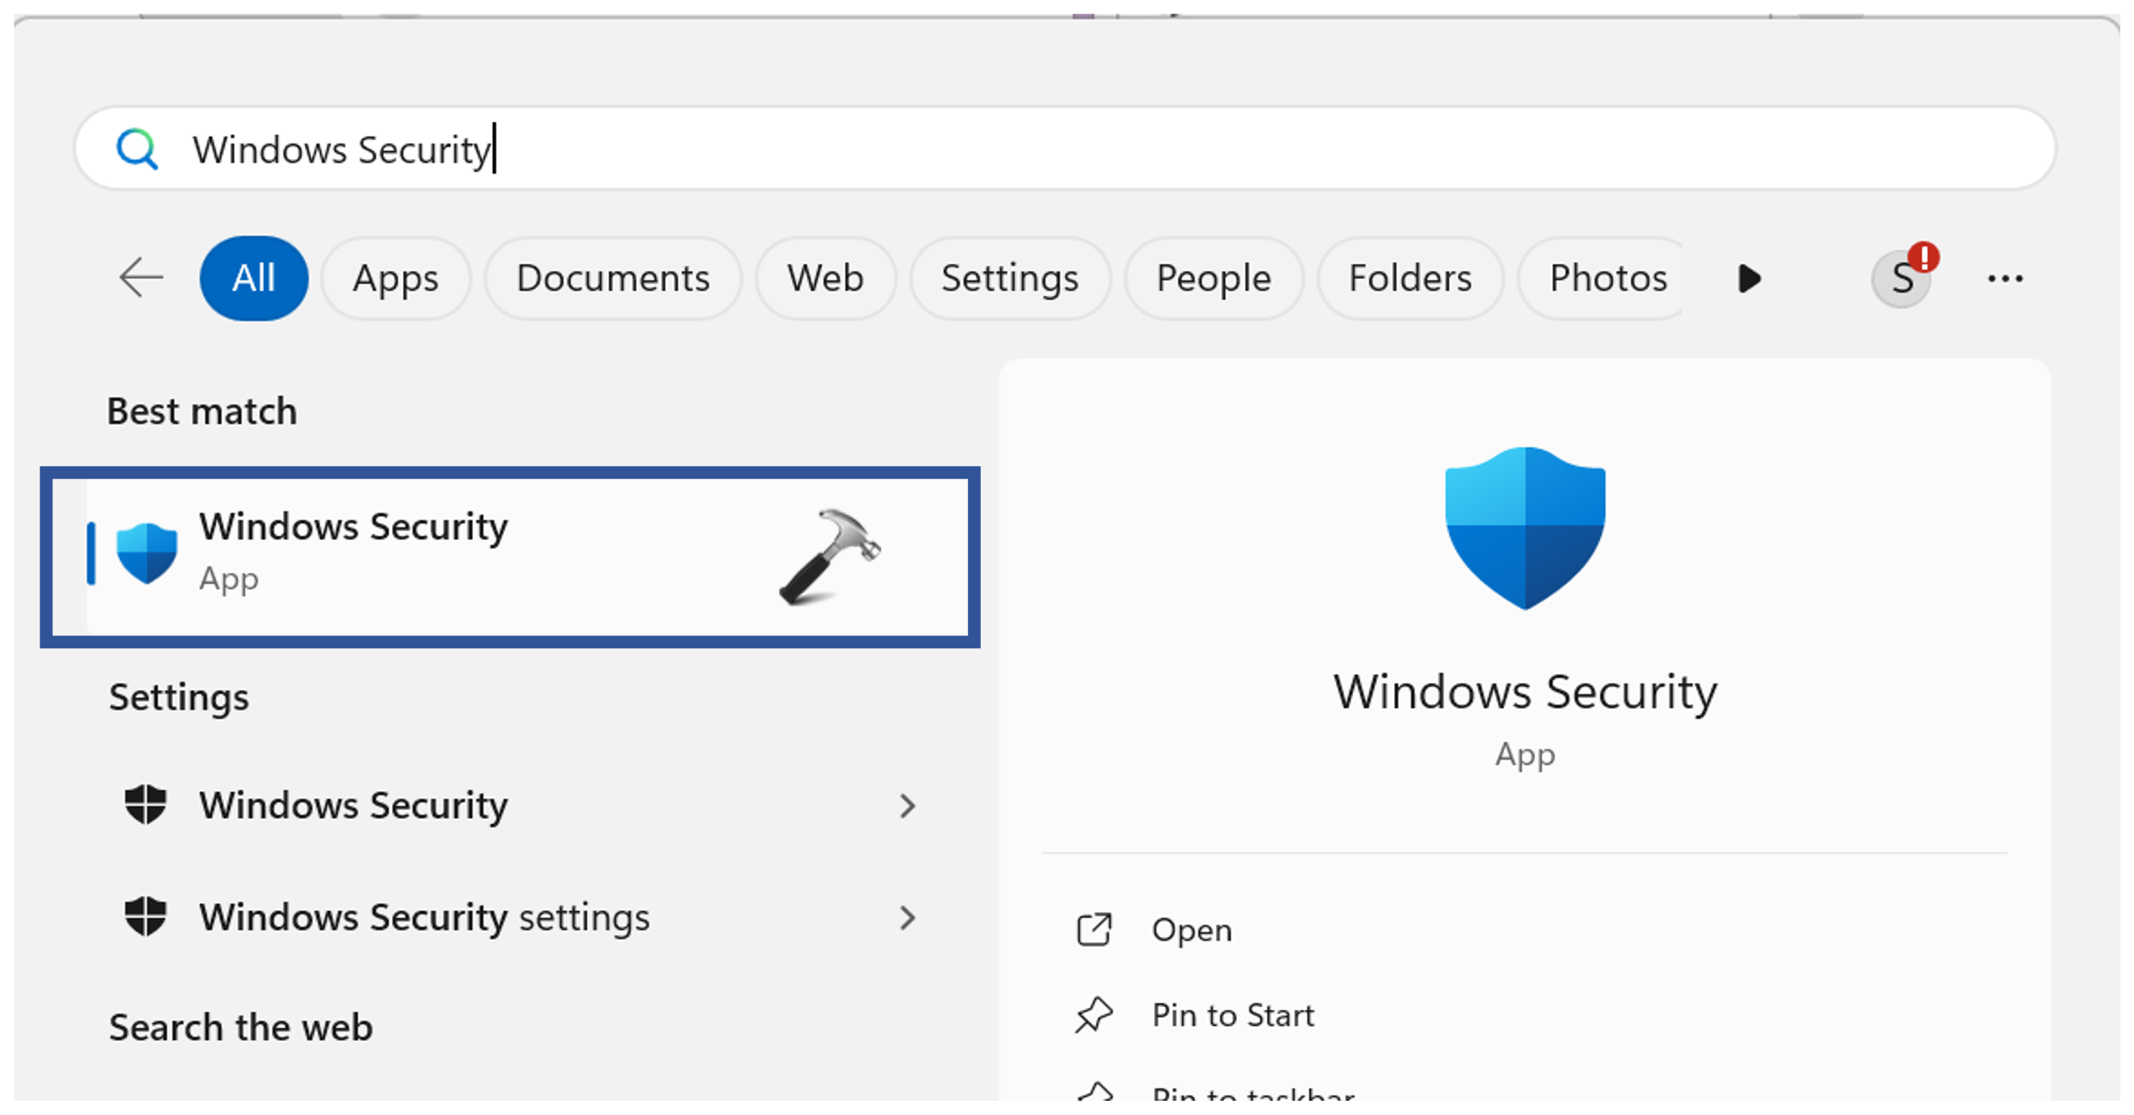Screen dimensions: 2134x1115
Task: Select the Folders filter tab
Action: point(1410,278)
